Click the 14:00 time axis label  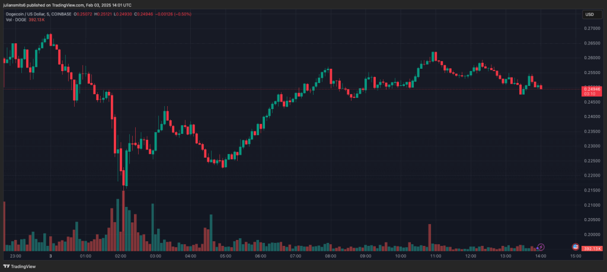coord(541,256)
